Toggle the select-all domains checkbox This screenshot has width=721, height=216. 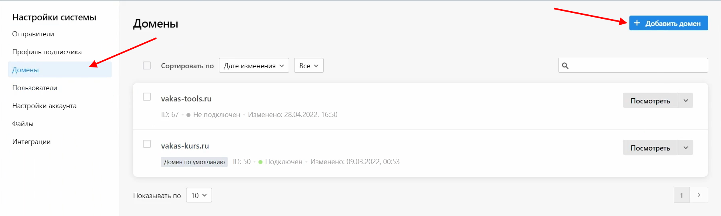tap(147, 65)
